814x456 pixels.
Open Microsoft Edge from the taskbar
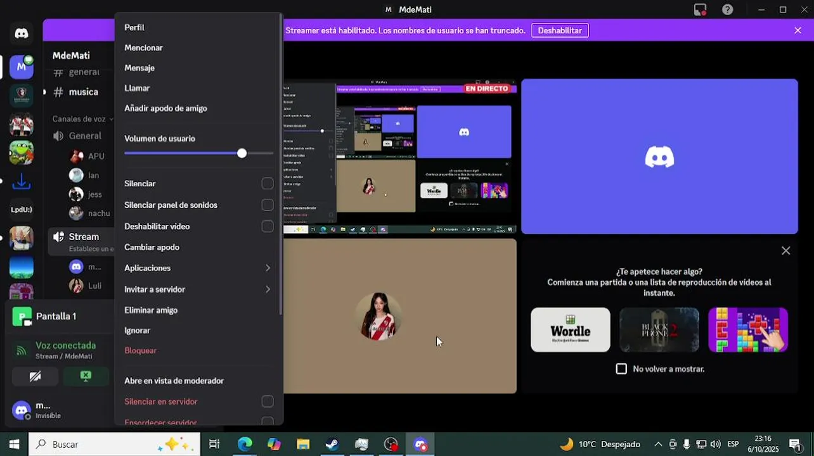tap(245, 445)
